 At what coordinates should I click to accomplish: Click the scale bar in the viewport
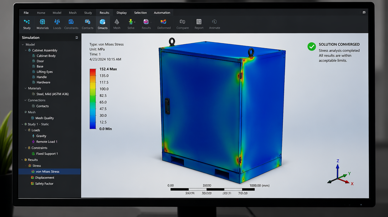coord(213,190)
